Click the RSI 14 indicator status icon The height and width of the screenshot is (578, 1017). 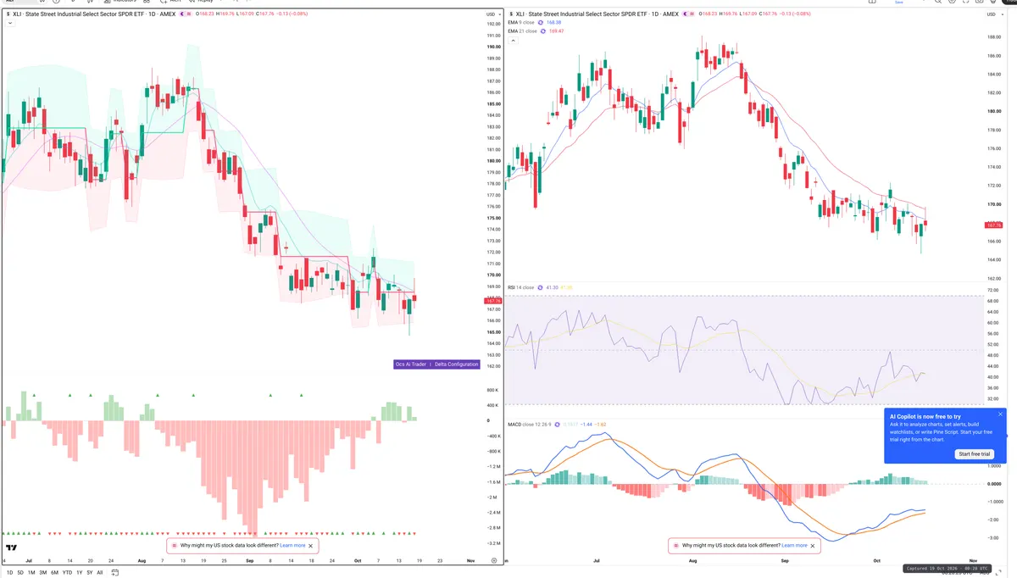click(540, 287)
